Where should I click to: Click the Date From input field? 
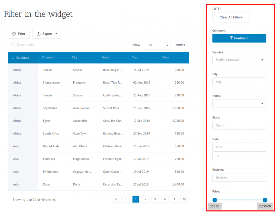click(239, 147)
